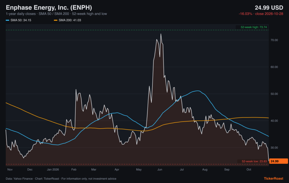The width and height of the screenshot is (289, 183).
Task: Click the Aug x-axis label
Action: click(x=205, y=169)
